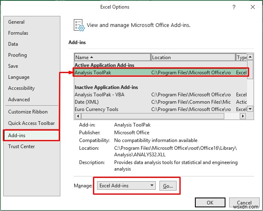Screen dimensions: 263x211
Task: Click the horizontal scroll left arrow
Action: 78,116
